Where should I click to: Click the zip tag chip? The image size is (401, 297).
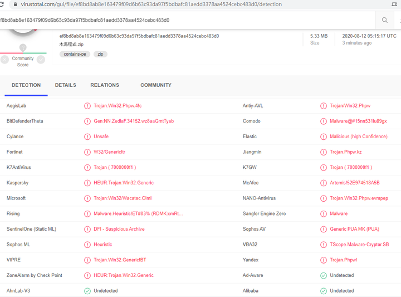click(x=100, y=54)
